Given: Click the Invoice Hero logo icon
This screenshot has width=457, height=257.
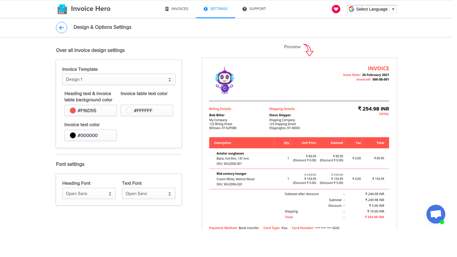Looking at the screenshot, I should (x=62, y=9).
